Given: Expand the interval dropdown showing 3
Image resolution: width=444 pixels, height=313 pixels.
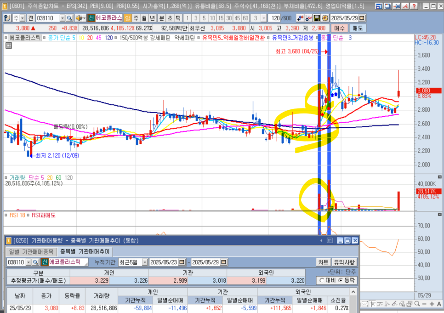Looking at the screenshot, I should 264,18.
